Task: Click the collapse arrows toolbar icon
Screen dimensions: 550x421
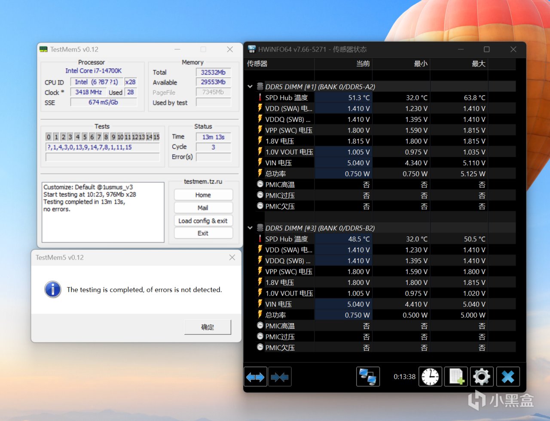Action: point(280,377)
